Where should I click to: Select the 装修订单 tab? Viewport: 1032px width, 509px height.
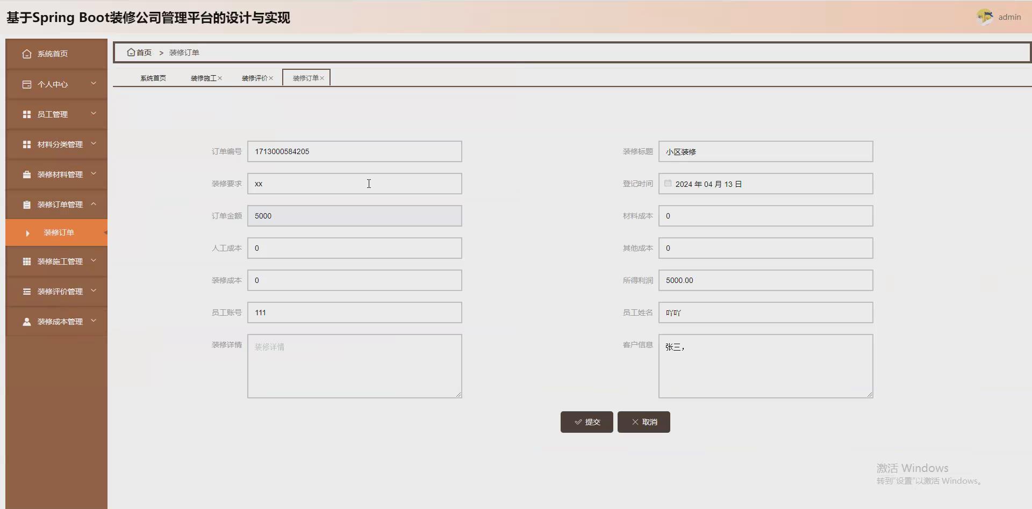click(x=306, y=78)
